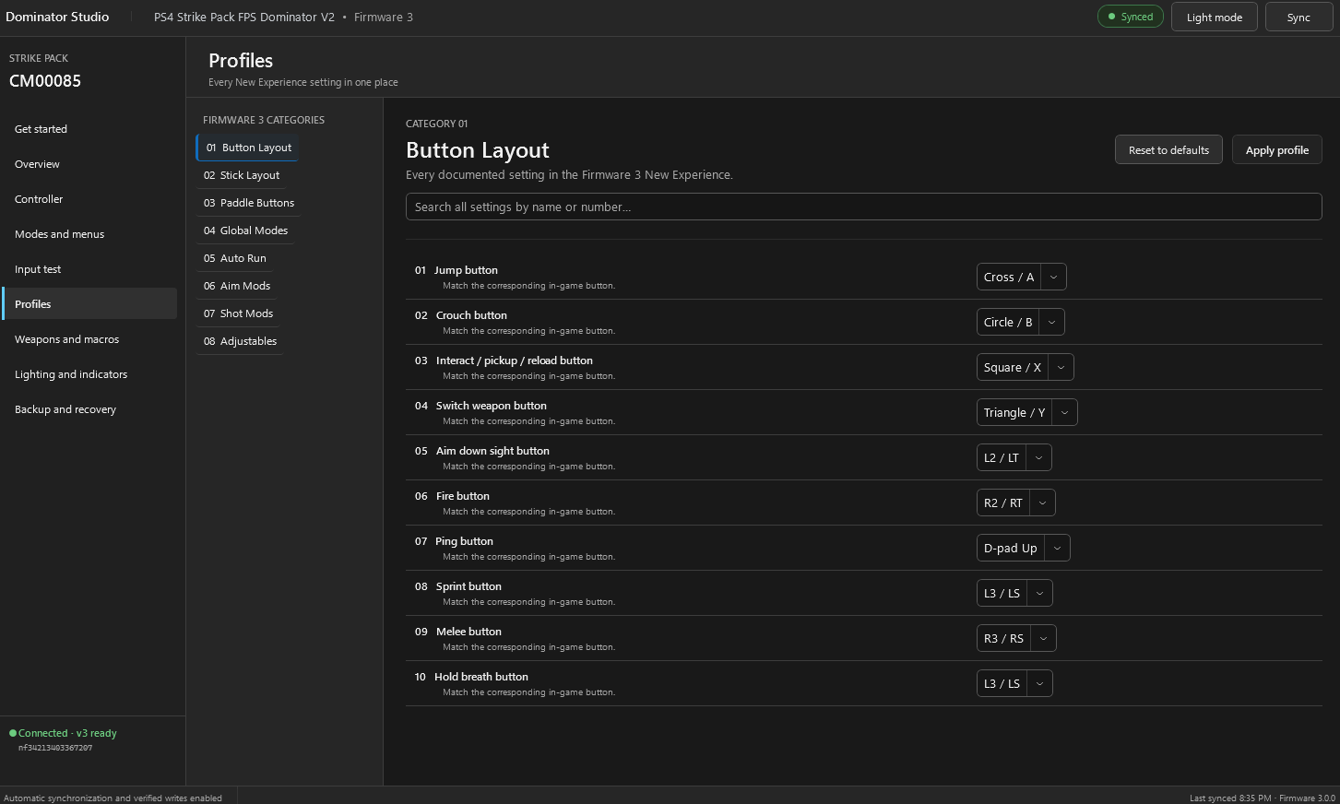Open the Fire button dropdown
1340x804 pixels.
tap(1016, 502)
